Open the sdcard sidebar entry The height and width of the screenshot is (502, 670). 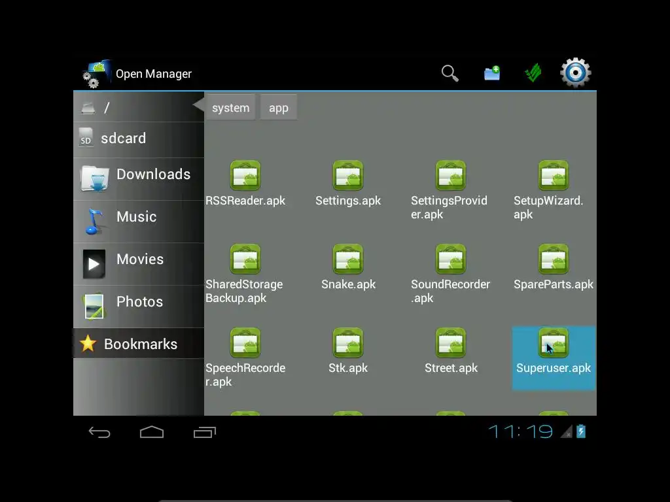click(x=139, y=139)
